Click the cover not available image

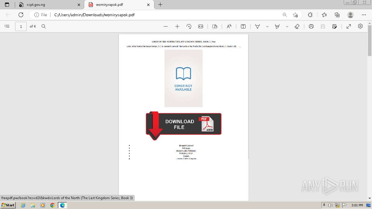click(183, 78)
